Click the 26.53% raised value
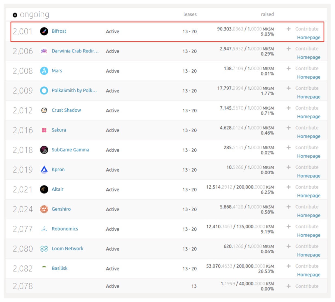The height and width of the screenshot is (302, 335). point(266,271)
